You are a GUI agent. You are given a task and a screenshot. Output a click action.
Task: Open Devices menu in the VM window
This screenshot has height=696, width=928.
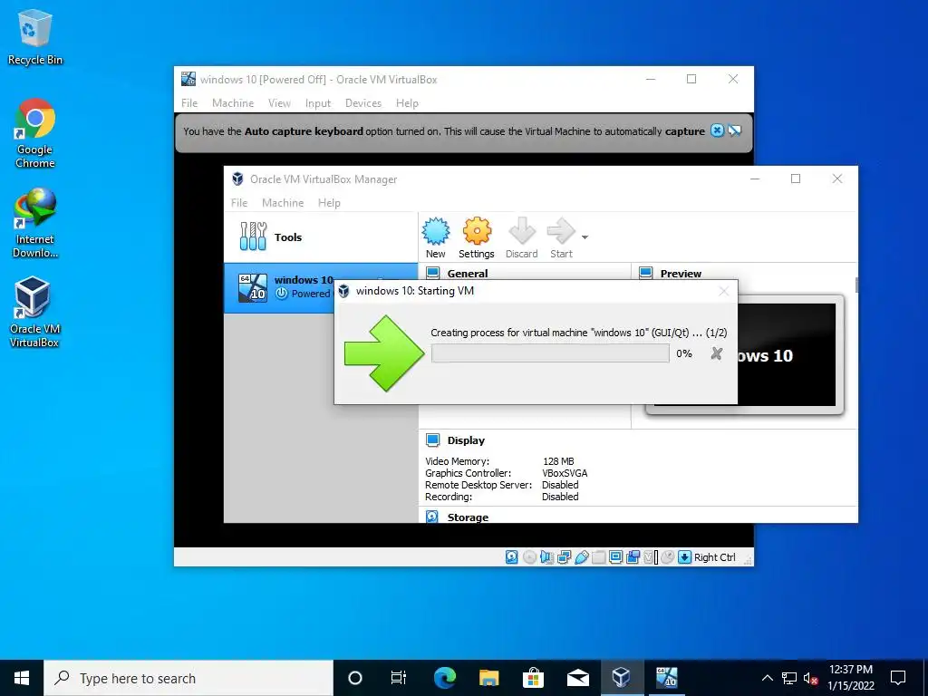pyautogui.click(x=363, y=103)
